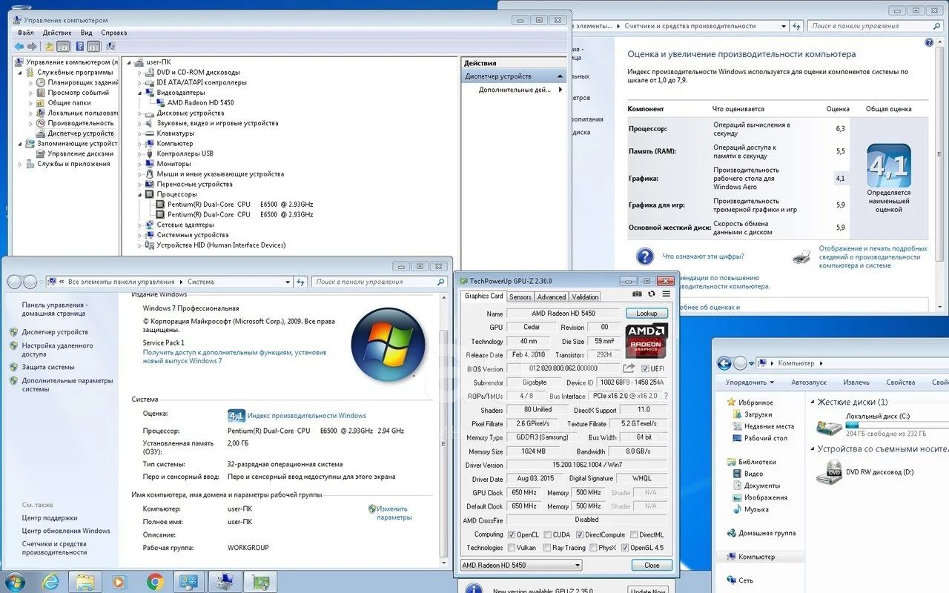
Task: Take a screenshot with GPU-Z camera icon
Action: tap(638, 294)
